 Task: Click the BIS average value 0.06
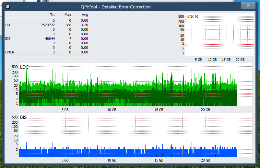(x=84, y=39)
